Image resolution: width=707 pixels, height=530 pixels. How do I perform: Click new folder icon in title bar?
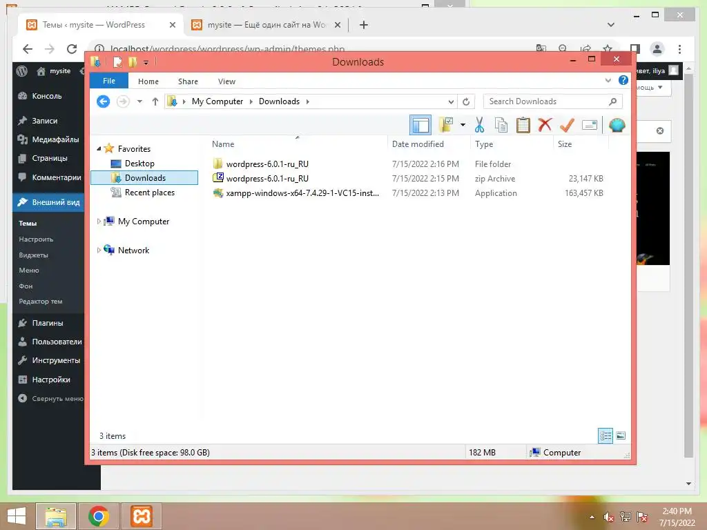click(133, 62)
